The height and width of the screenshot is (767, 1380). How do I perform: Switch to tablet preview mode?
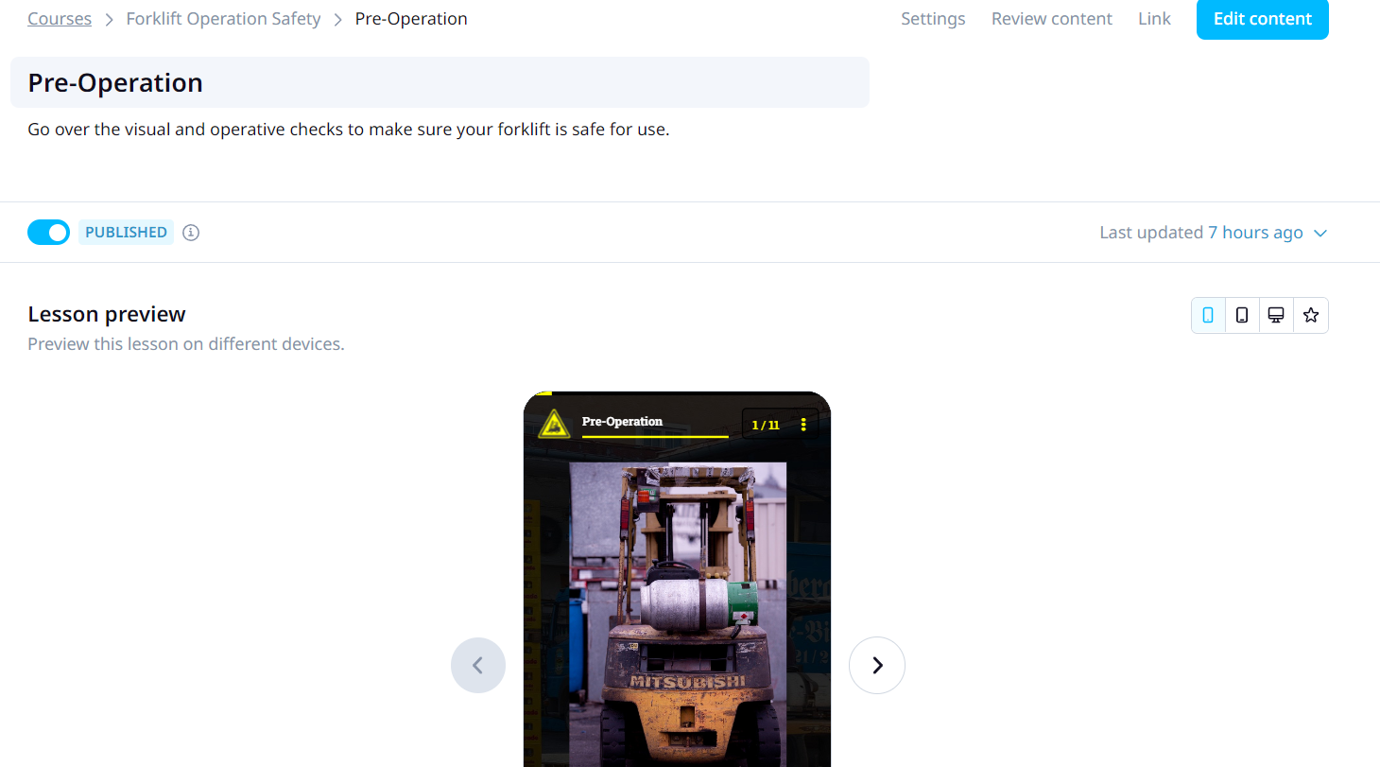(x=1242, y=316)
